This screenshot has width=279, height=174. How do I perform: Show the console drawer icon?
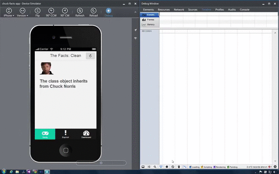149,167
